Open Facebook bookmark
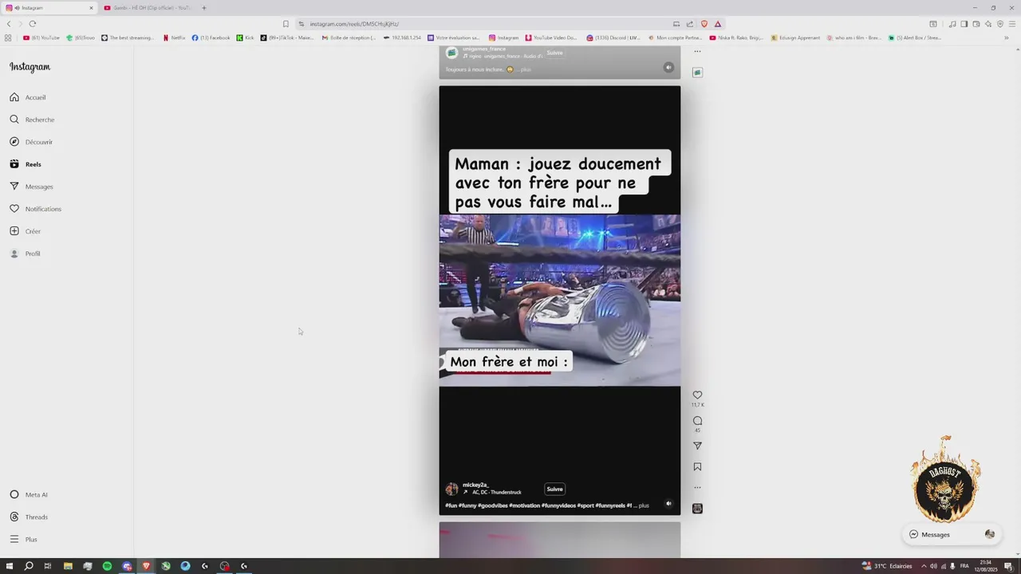 (x=211, y=37)
